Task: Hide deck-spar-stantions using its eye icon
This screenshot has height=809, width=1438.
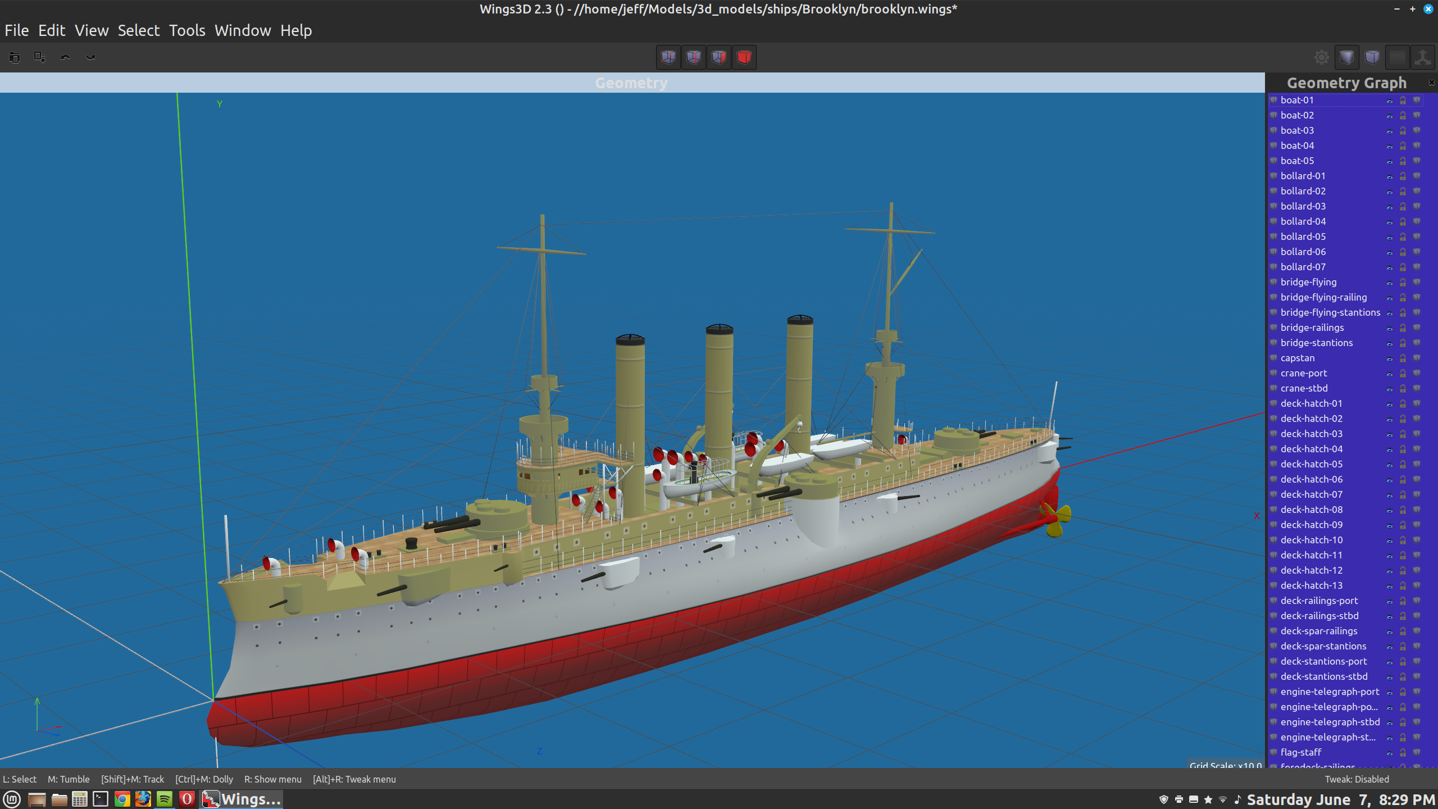Action: click(1390, 647)
